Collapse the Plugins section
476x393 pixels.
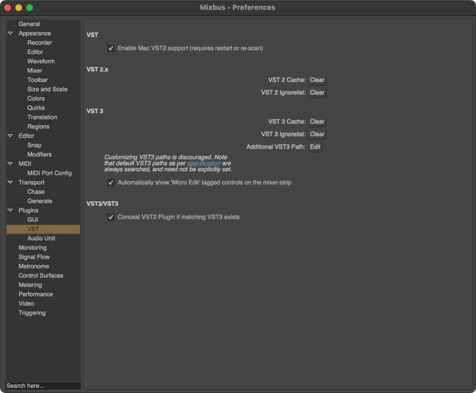pyautogui.click(x=10, y=210)
